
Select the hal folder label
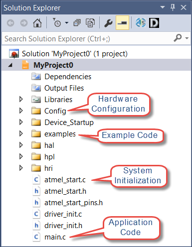click(49, 145)
